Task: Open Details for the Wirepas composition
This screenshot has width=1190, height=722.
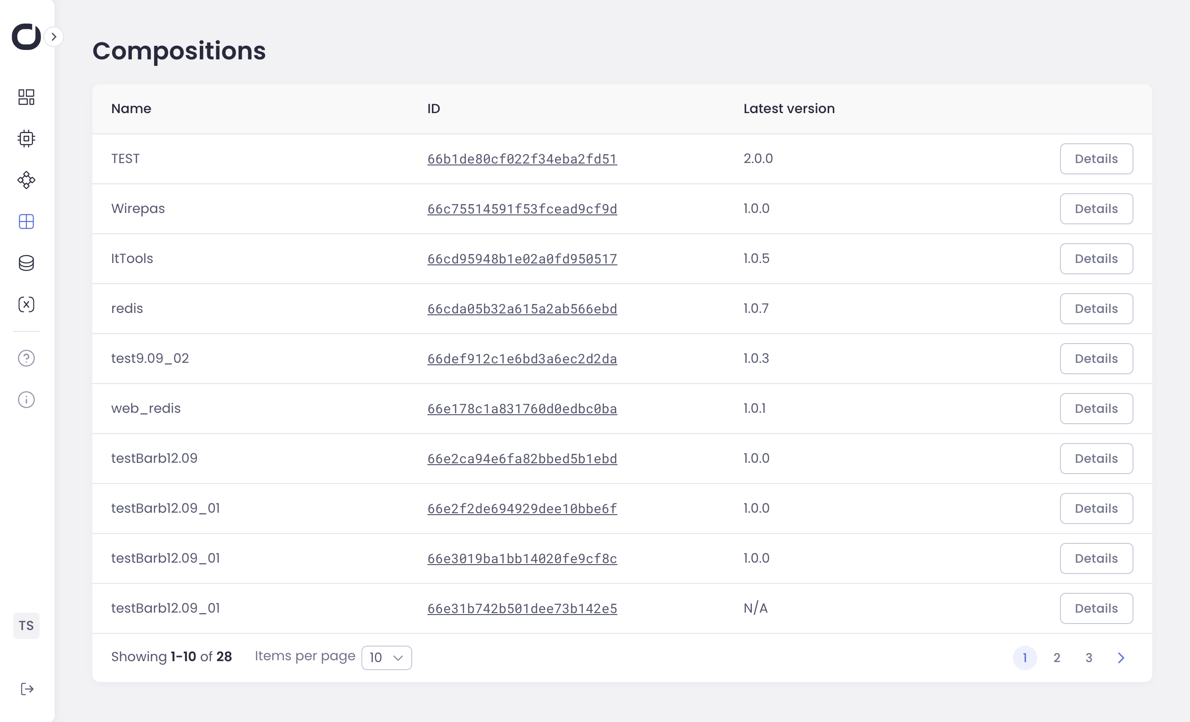Action: click(1096, 209)
